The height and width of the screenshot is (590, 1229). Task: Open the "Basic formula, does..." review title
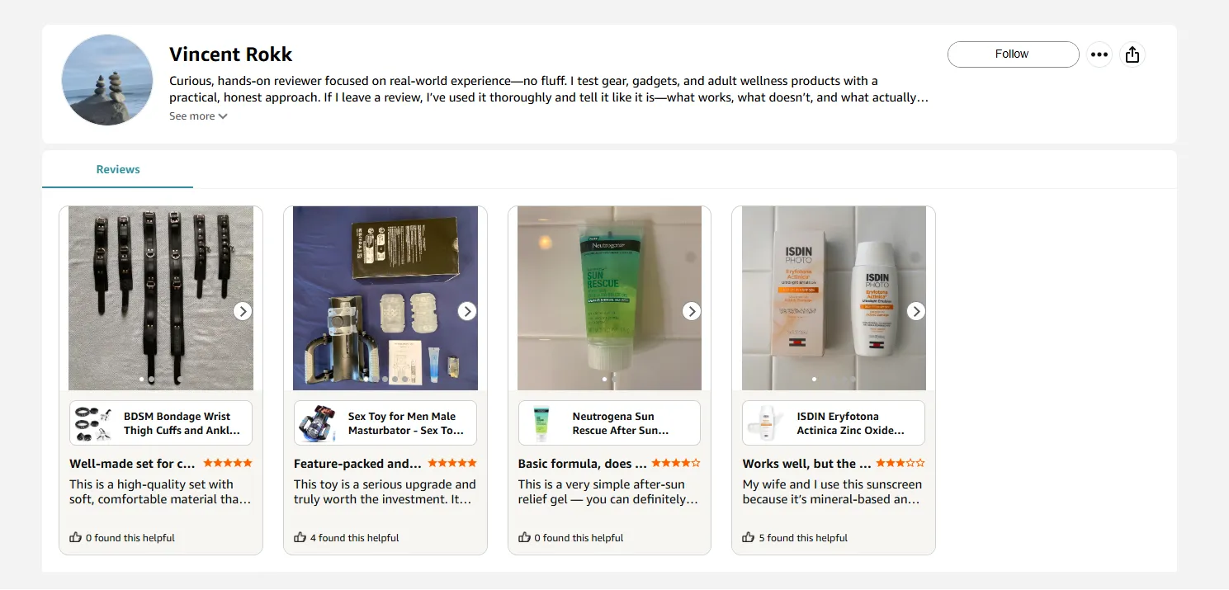582,464
